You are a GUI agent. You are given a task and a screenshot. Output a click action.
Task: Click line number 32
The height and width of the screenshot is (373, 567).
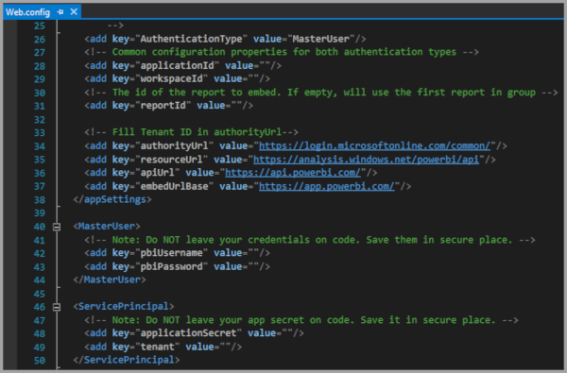[40, 120]
